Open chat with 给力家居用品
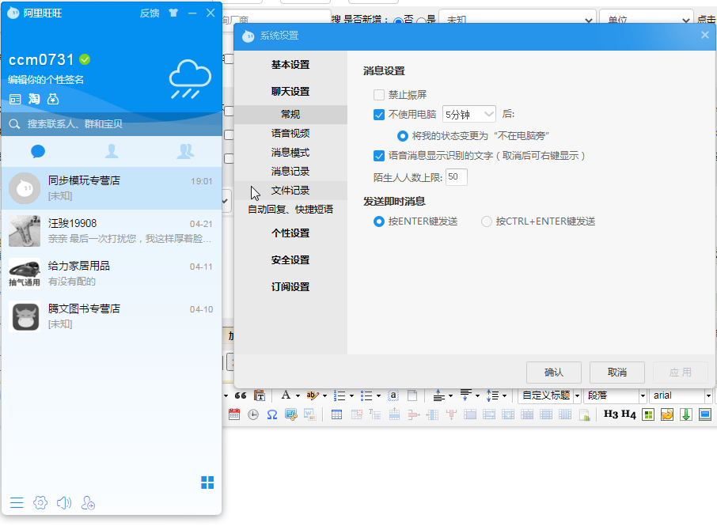The height and width of the screenshot is (526, 717). [x=112, y=273]
